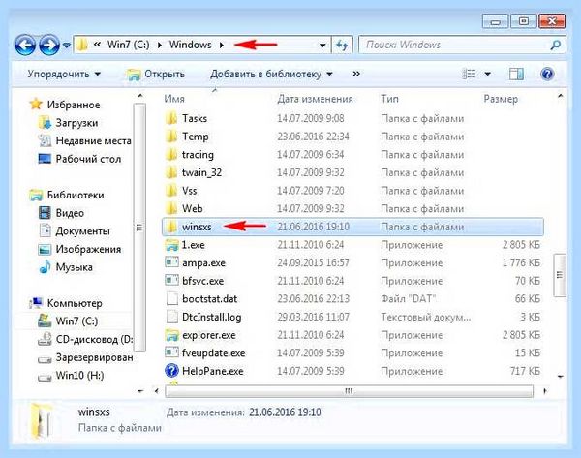
Task: Click the horizontal scrollbar right arrow
Action: coord(544,391)
